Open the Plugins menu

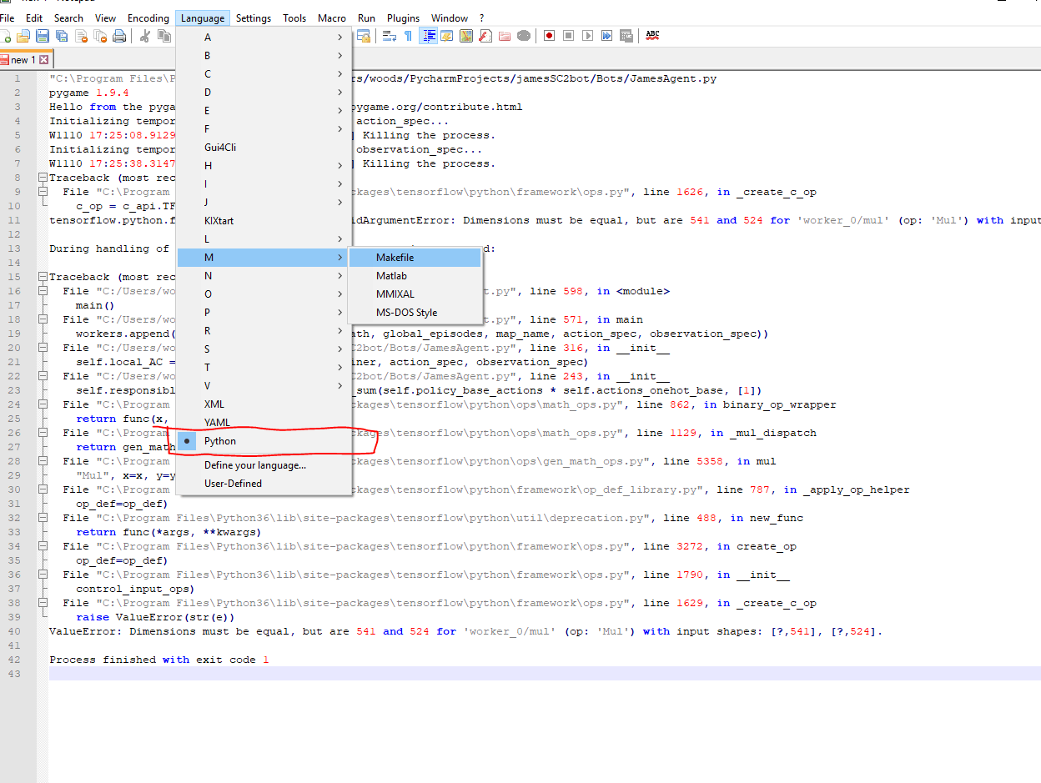pos(403,18)
